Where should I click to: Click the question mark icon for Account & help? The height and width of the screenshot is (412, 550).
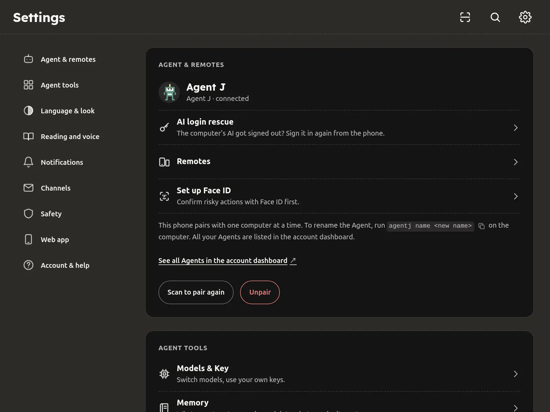[29, 265]
